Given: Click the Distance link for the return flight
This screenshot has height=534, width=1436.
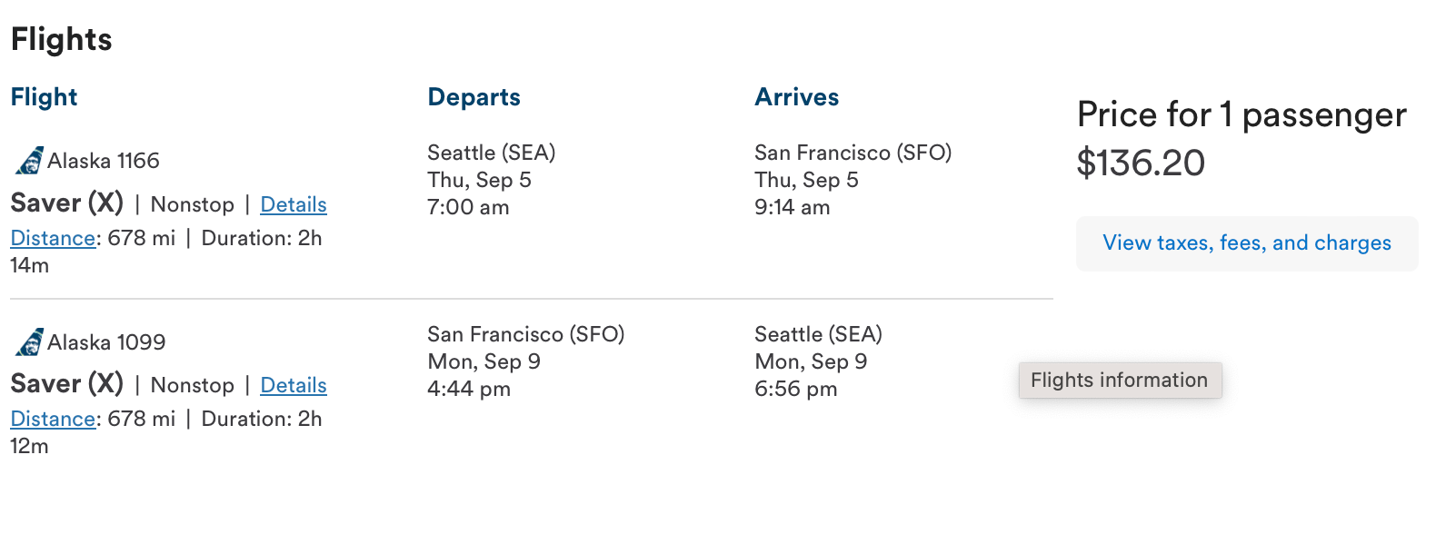Looking at the screenshot, I should [x=53, y=419].
